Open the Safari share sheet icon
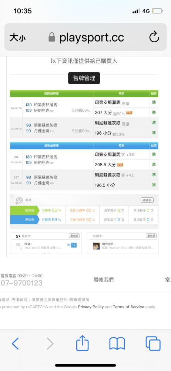 click(x=83, y=342)
